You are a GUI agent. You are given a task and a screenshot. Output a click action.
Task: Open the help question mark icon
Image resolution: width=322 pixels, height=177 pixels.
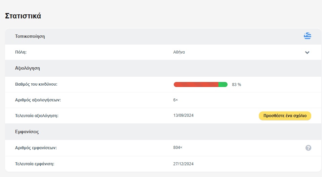308,148
